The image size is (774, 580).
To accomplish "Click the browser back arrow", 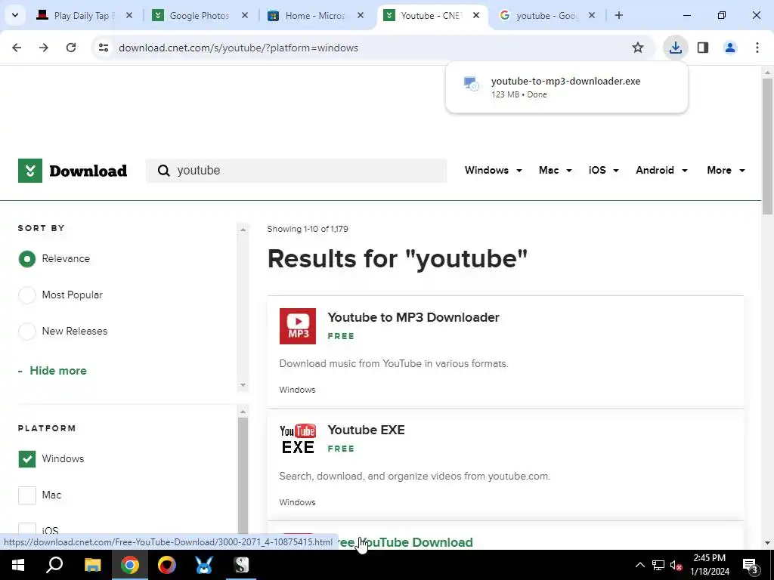I will tap(17, 48).
